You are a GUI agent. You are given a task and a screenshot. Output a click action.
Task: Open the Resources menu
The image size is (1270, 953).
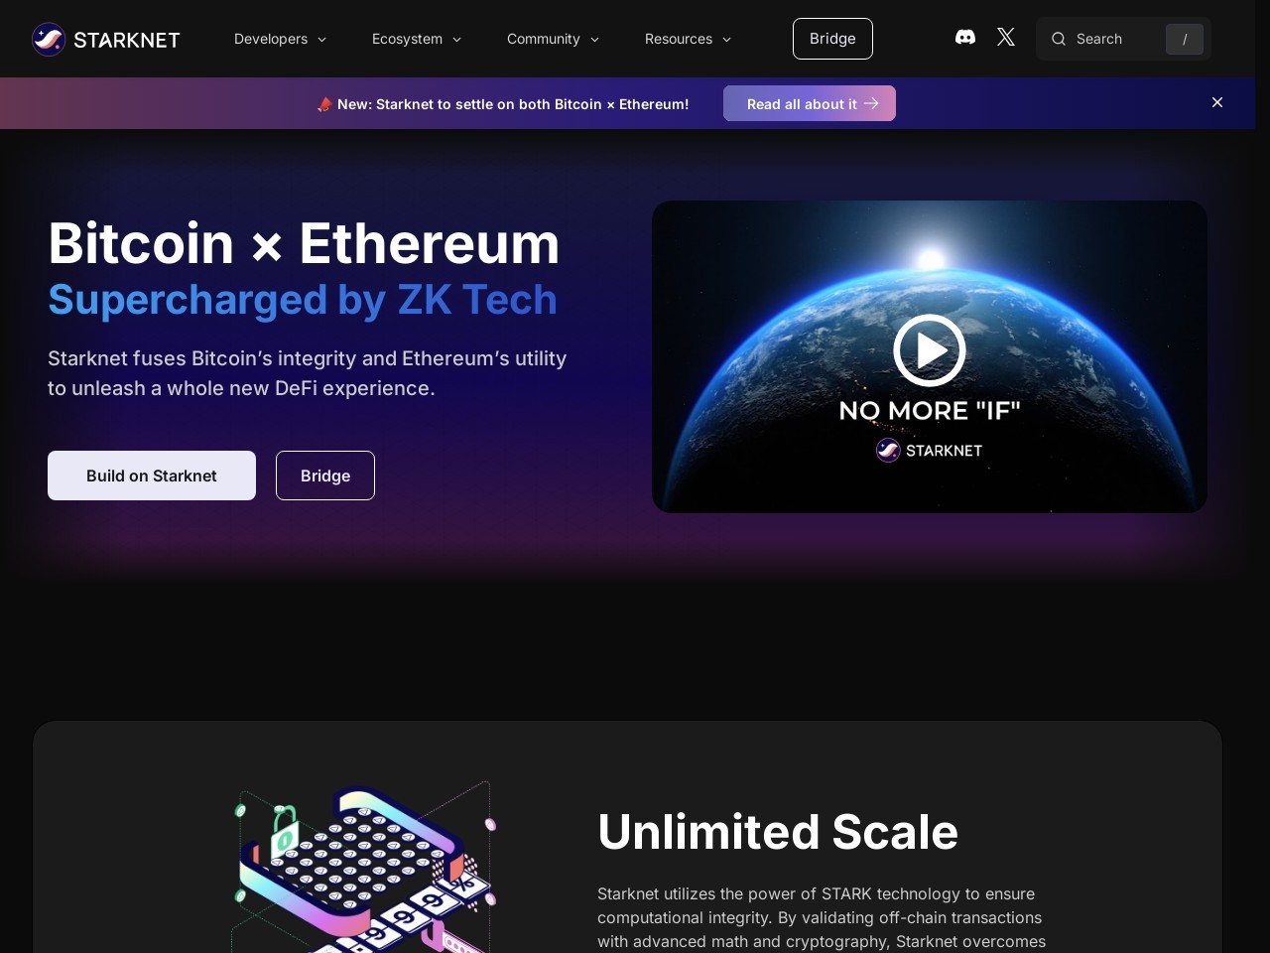(689, 39)
